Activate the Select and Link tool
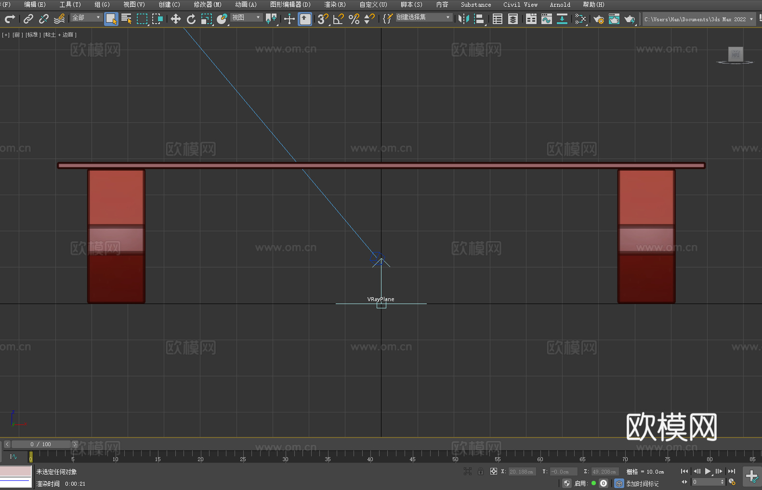This screenshot has height=490, width=762. tap(28, 19)
